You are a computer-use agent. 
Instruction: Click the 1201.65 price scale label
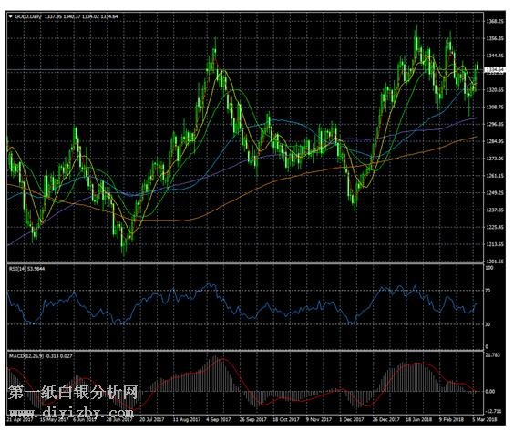pyautogui.click(x=495, y=262)
